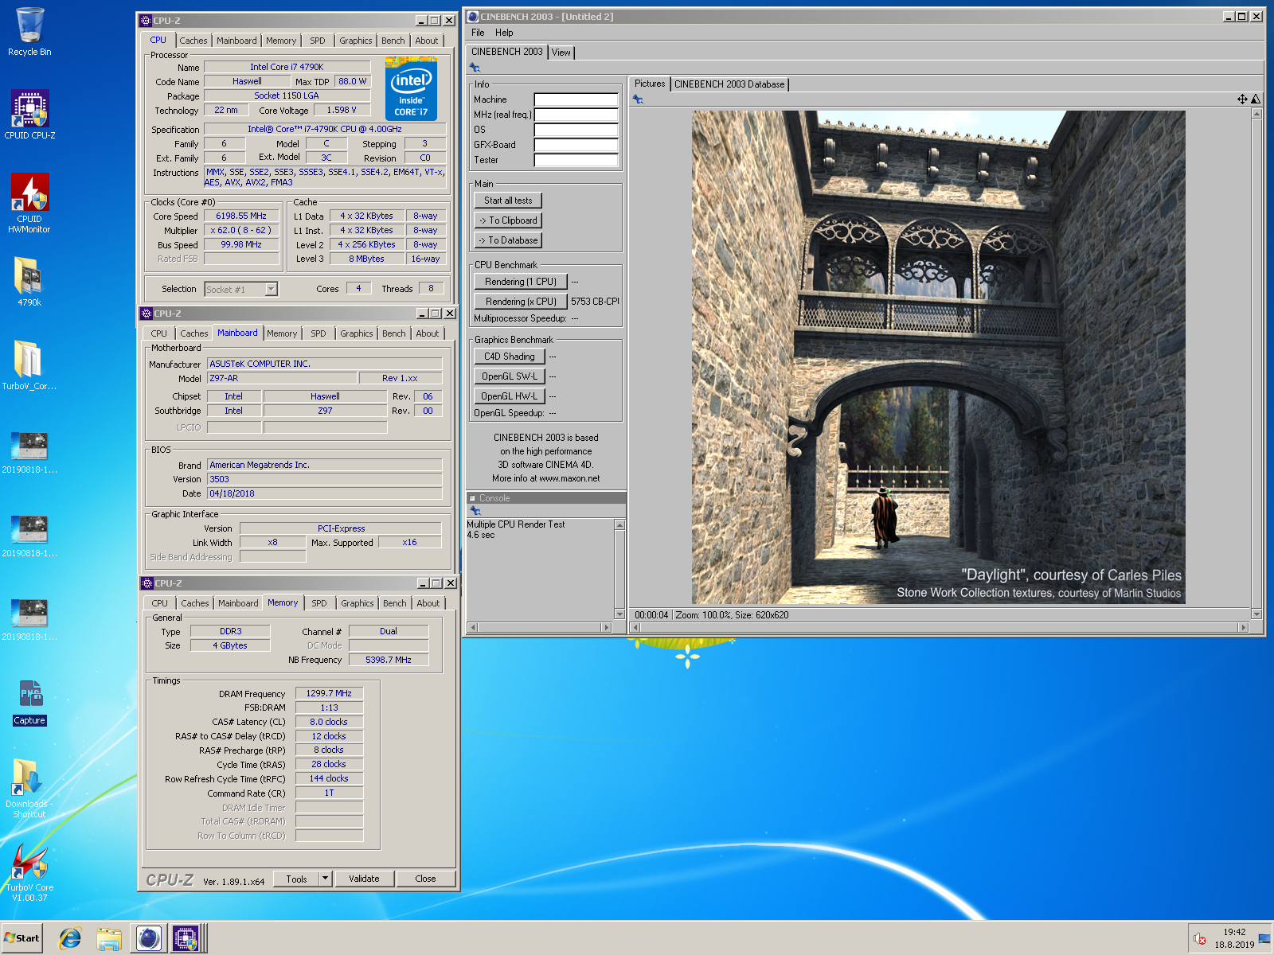The height and width of the screenshot is (955, 1274).
Task: Click the Core Speed value 6198.55 MHz
Action: pos(241,216)
